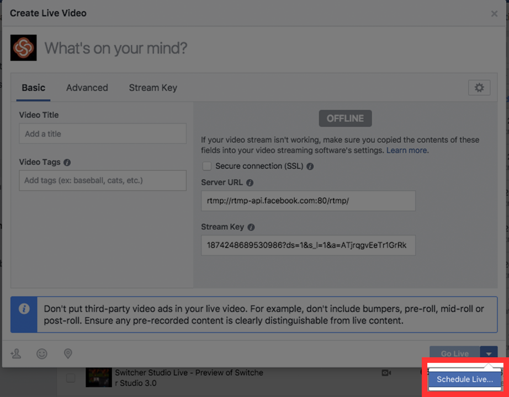Click the check-in location pin icon
This screenshot has width=509, height=397.
[68, 353]
